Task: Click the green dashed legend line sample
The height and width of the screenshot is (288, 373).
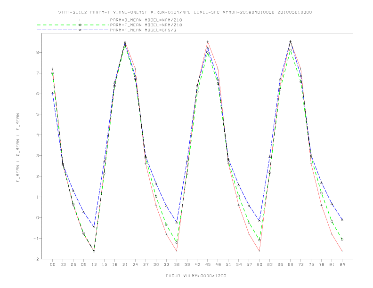Action: tap(73, 25)
